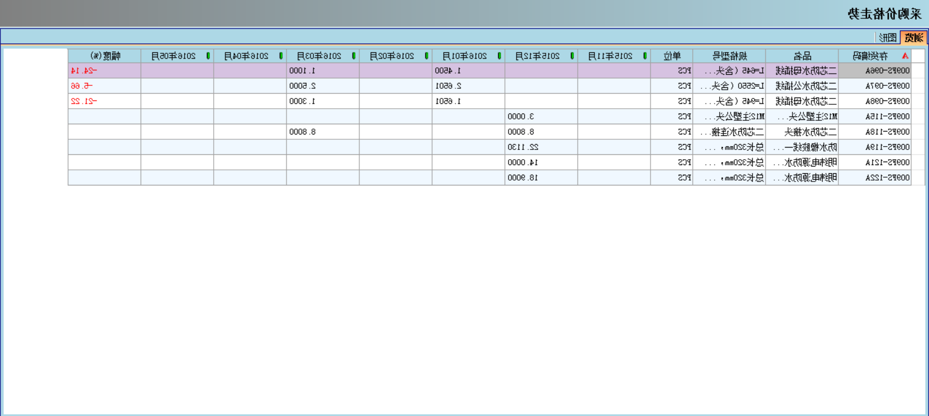Switch to the 图形 tab

[888, 37]
